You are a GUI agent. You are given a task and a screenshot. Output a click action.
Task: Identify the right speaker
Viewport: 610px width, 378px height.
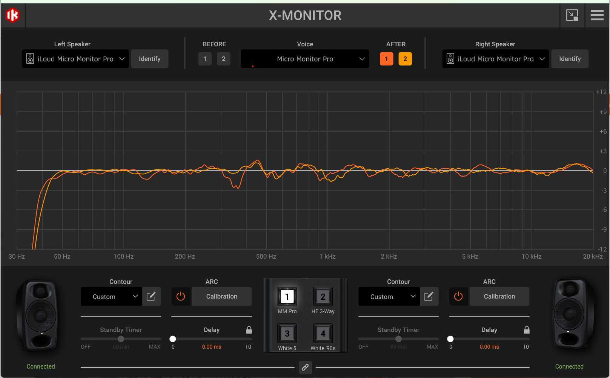[570, 59]
